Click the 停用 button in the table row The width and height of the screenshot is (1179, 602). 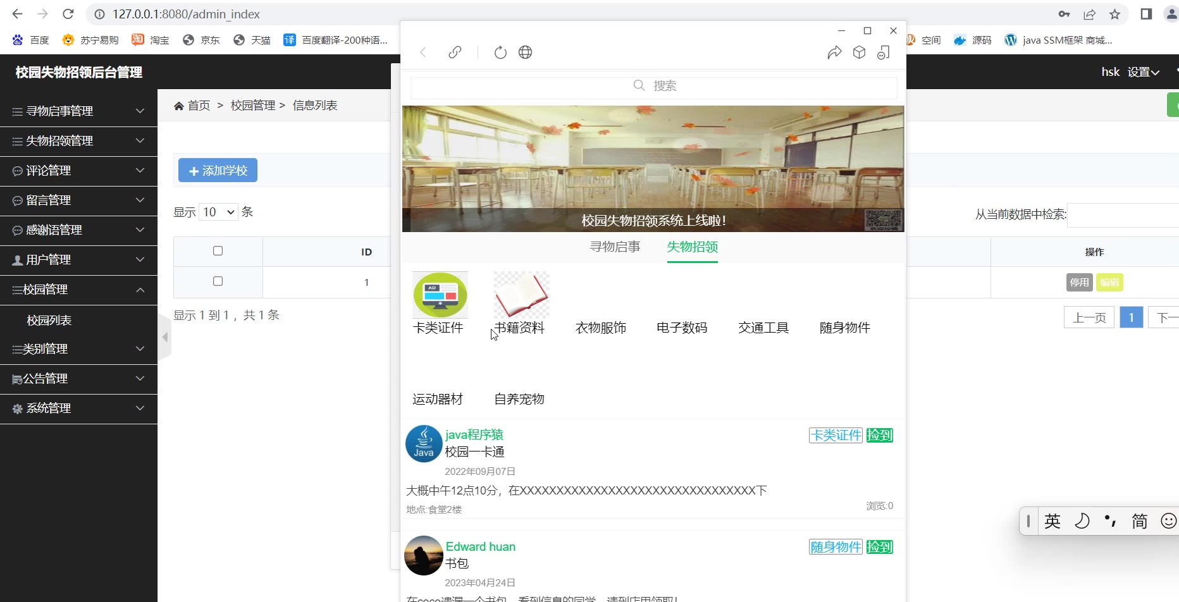[1080, 283]
